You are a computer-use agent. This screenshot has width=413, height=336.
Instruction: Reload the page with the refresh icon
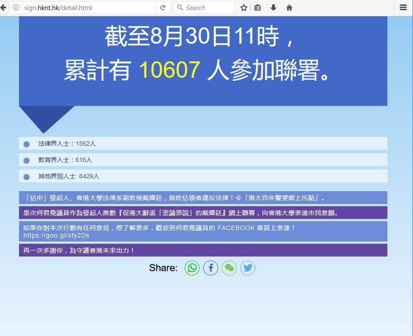tap(163, 8)
